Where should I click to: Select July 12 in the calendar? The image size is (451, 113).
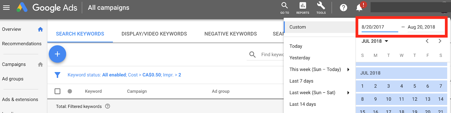pyautogui.click(x=414, y=99)
